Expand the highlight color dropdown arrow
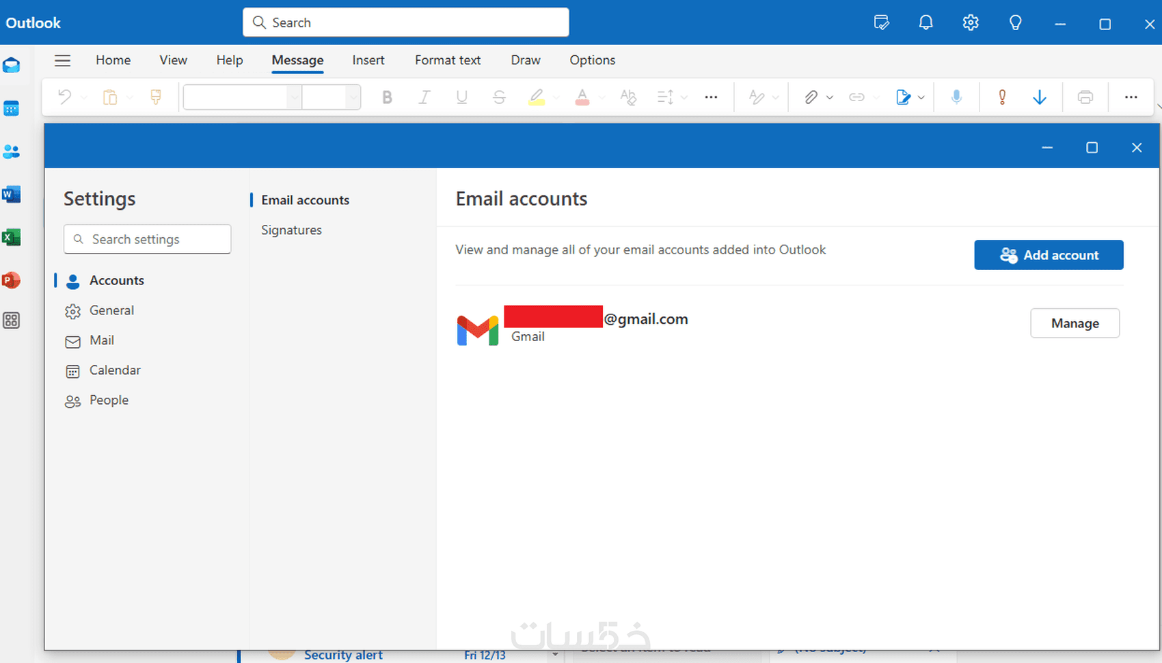Screen dimensions: 1162x663 556,98
